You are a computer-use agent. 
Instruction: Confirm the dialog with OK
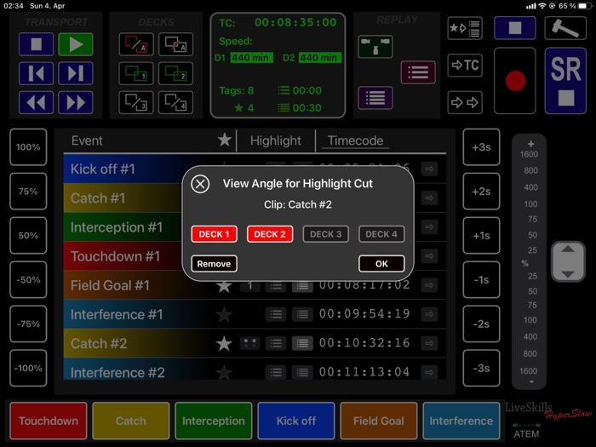pos(381,263)
